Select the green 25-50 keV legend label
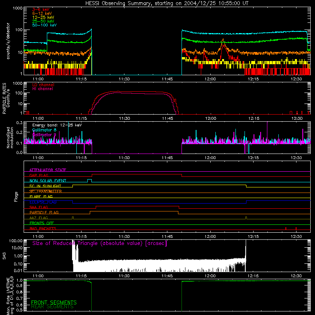The height and width of the screenshot is (315, 315). tap(43, 21)
